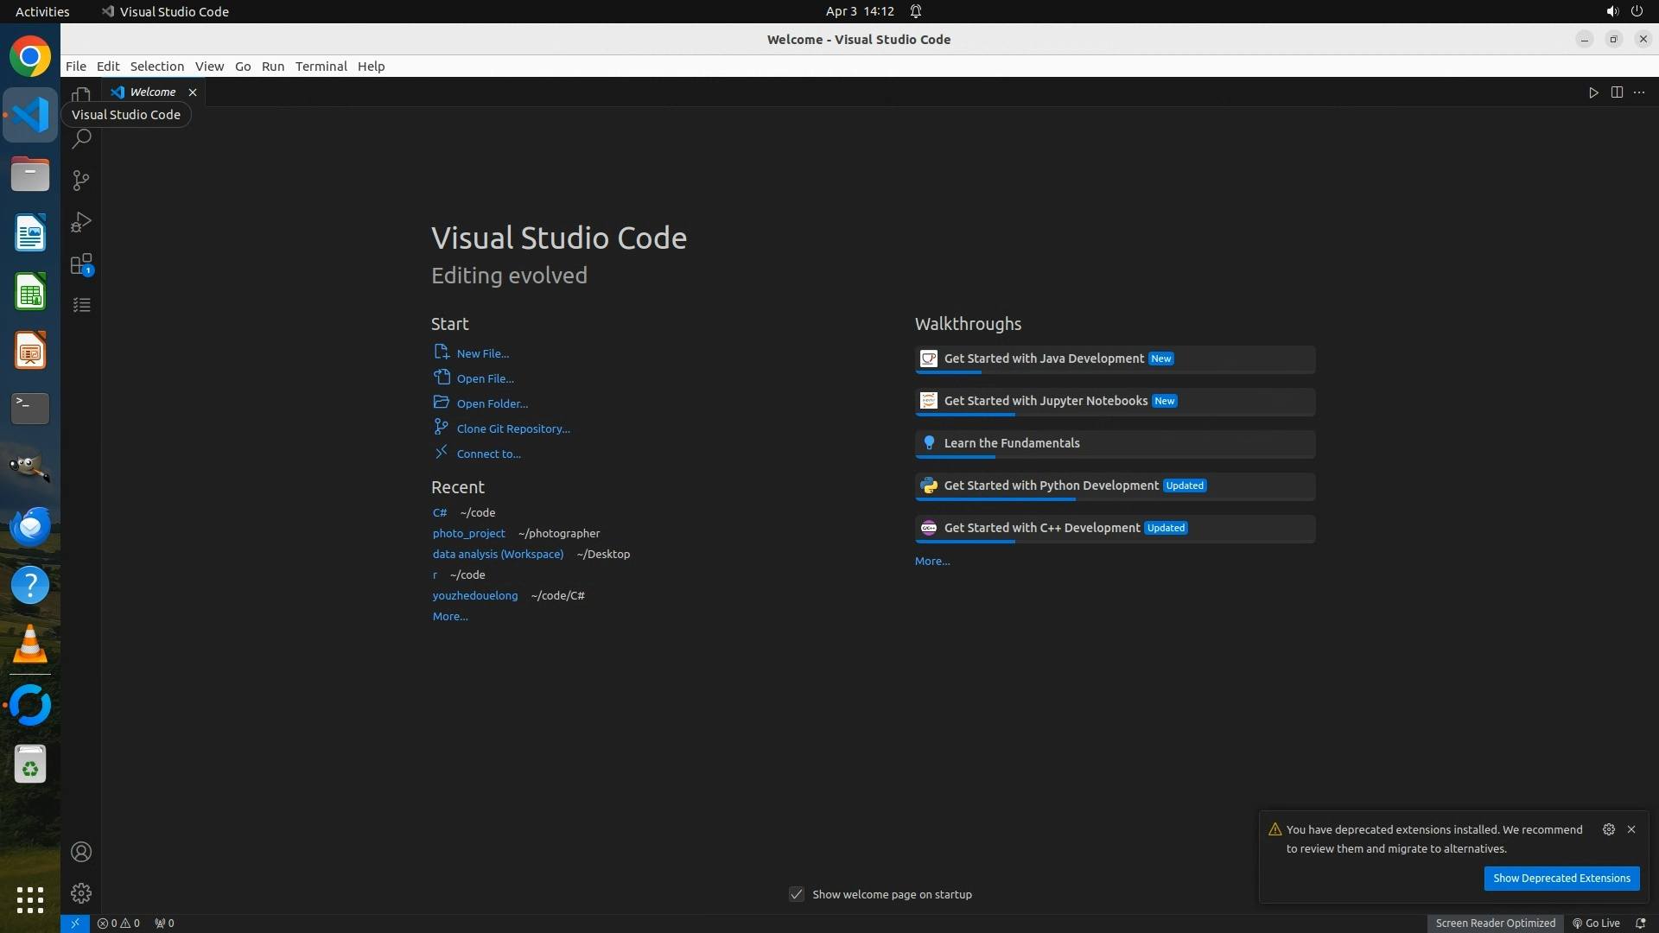Click the Clone Git Repository link
Viewport: 1659px width, 933px height.
(x=513, y=428)
